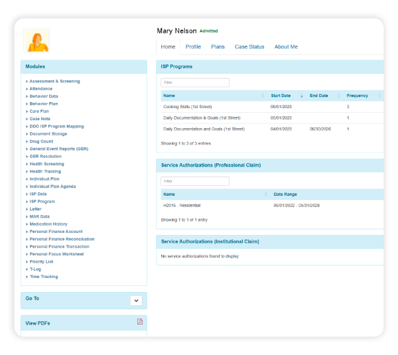This screenshot has width=398, height=355.
Task: Open Assessment & Screening module
Action: pos(54,81)
